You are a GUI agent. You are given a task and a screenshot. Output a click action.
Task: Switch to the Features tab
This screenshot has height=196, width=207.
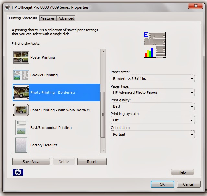[48, 18]
